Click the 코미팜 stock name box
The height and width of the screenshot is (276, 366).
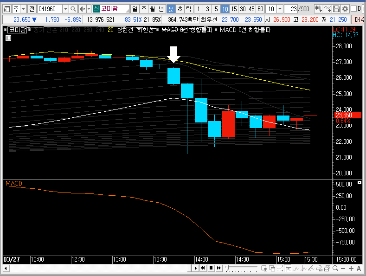coord(111,9)
